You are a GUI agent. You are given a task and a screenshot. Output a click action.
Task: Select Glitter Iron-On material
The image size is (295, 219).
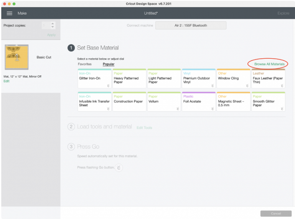pyautogui.click(x=94, y=79)
